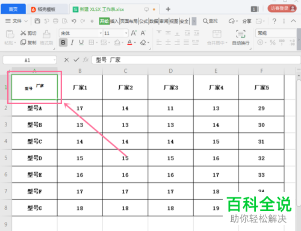
Task: Show more ribbon tabs with arrow
Action: (x=194, y=21)
